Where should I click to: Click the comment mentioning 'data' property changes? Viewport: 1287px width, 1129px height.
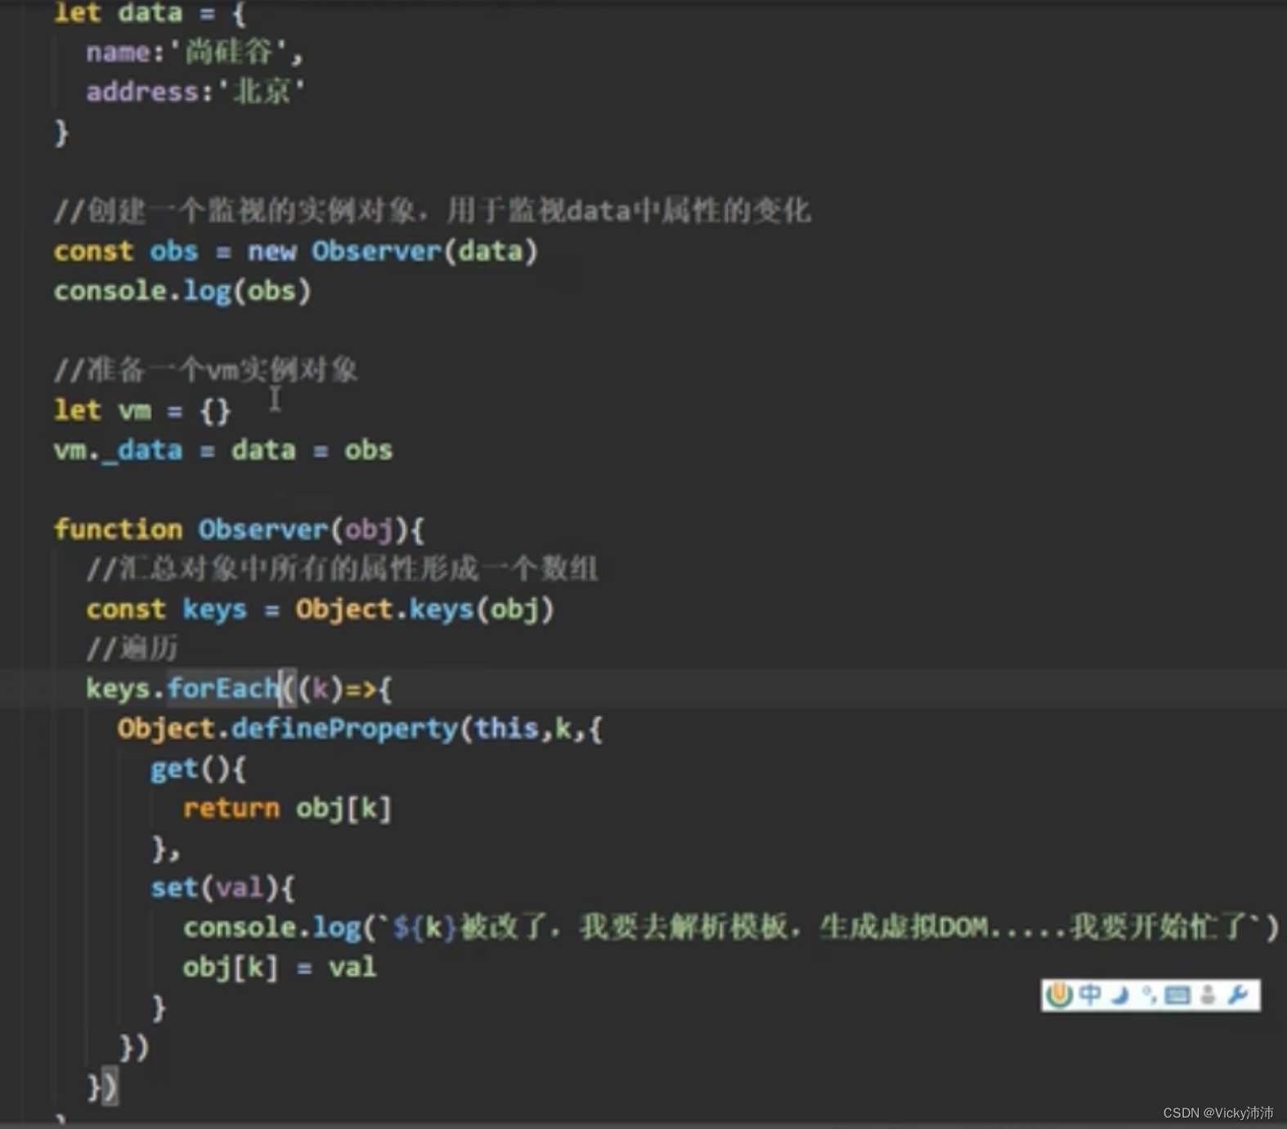click(433, 211)
